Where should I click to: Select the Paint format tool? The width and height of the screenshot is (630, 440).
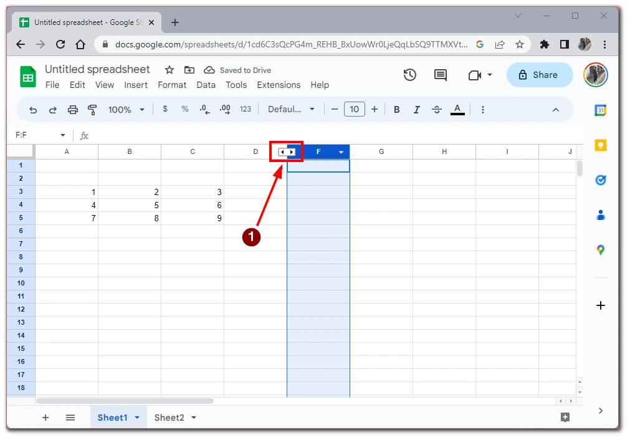coord(92,110)
